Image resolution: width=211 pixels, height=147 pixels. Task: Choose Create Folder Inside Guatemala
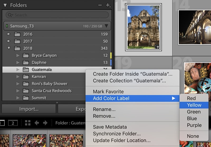[x=133, y=74]
